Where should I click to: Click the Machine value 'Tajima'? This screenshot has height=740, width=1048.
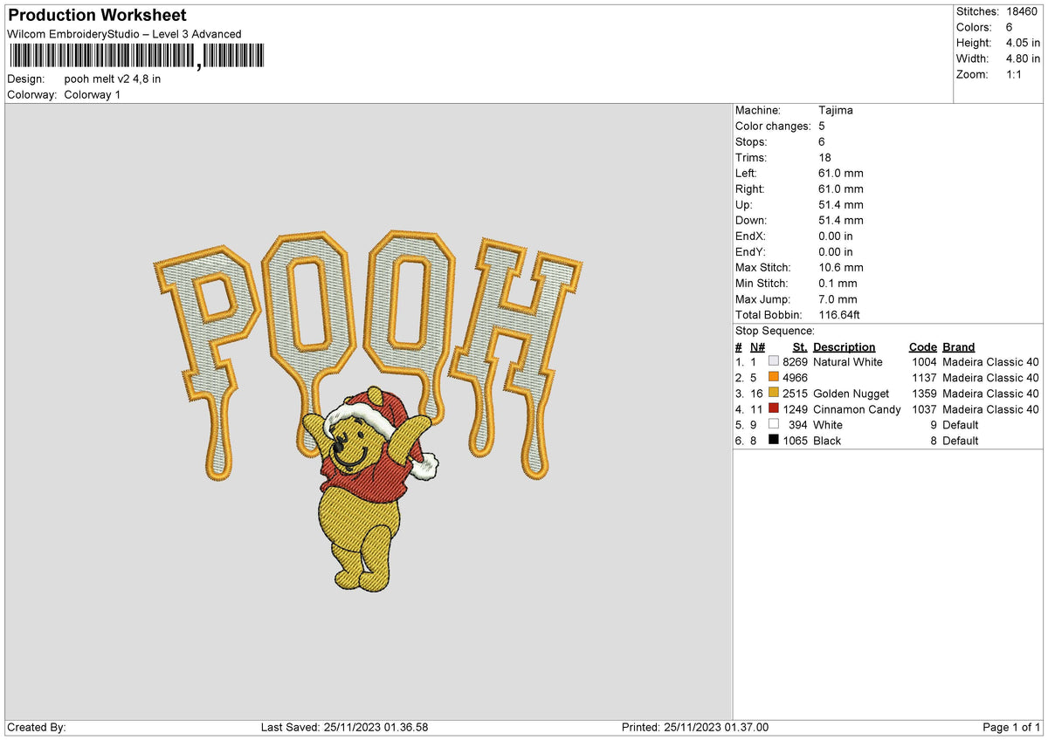pos(836,110)
